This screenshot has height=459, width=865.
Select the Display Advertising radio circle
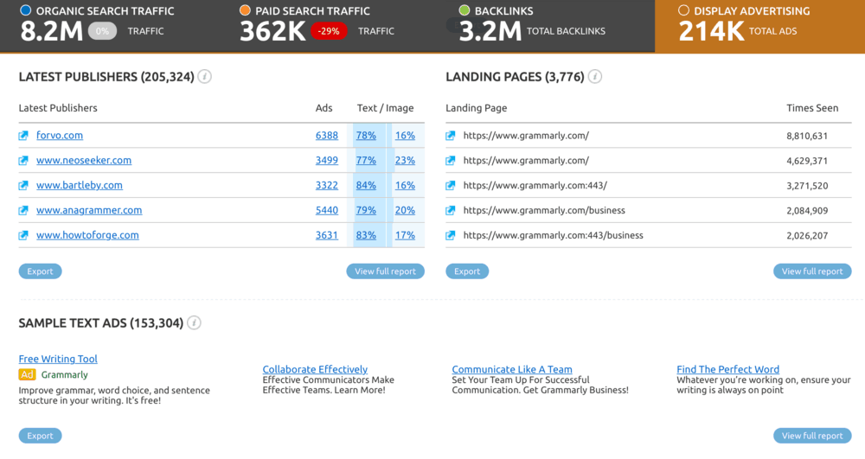[x=683, y=10]
